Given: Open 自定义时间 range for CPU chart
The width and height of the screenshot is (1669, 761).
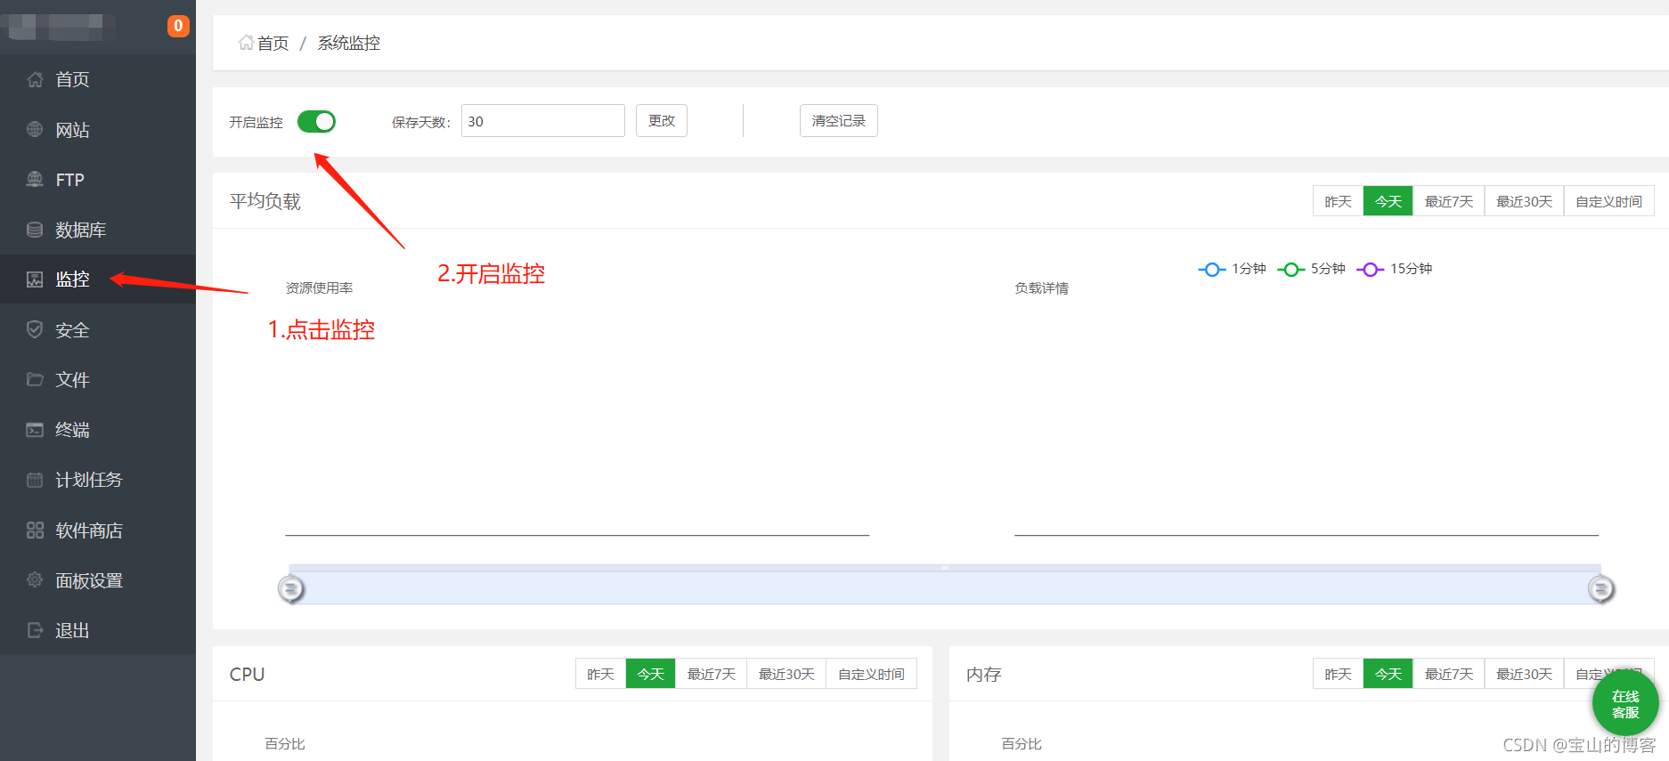Looking at the screenshot, I should (x=871, y=674).
